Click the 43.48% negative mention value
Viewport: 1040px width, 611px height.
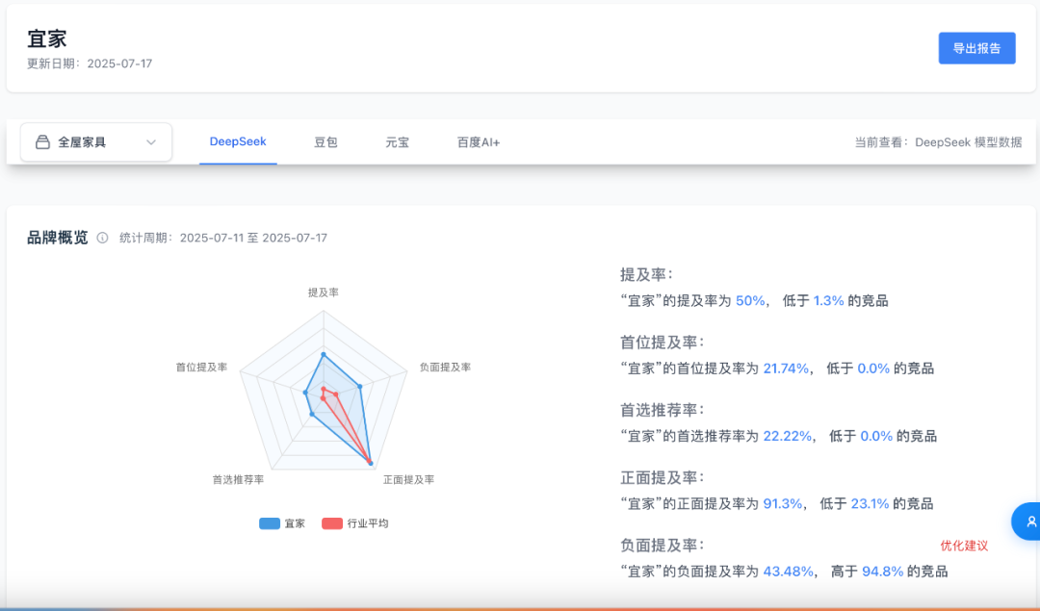click(788, 572)
